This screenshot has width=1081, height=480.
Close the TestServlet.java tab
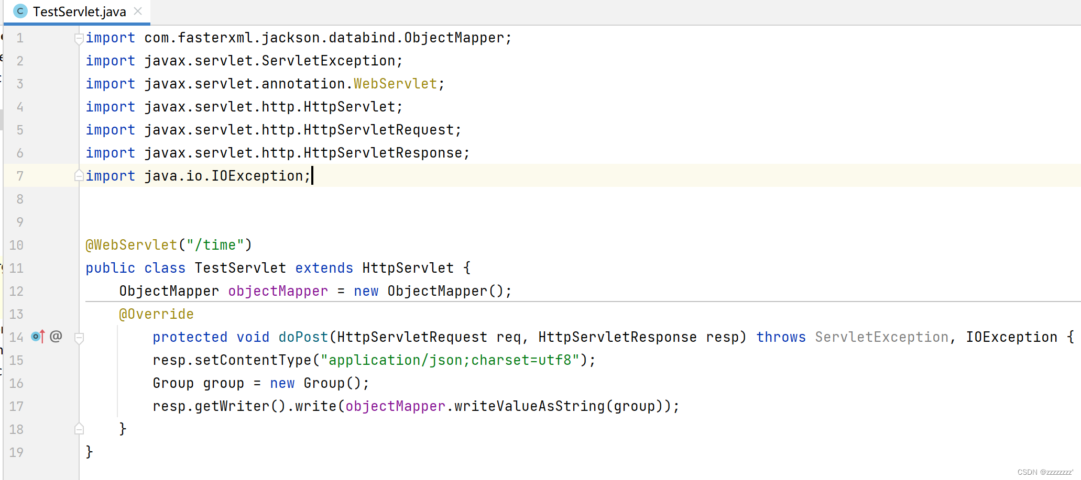[138, 11]
